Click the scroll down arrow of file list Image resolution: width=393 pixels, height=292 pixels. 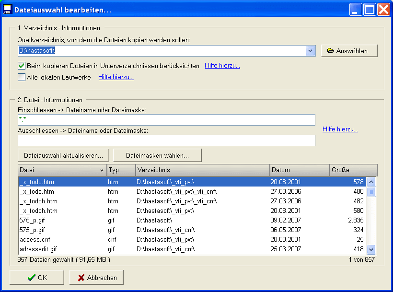[371, 250]
